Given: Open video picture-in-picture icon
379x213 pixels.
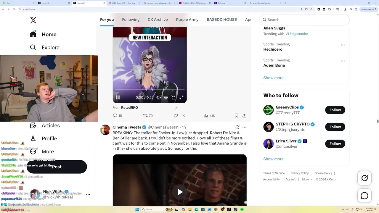Looking at the screenshot, I should 174,97.
